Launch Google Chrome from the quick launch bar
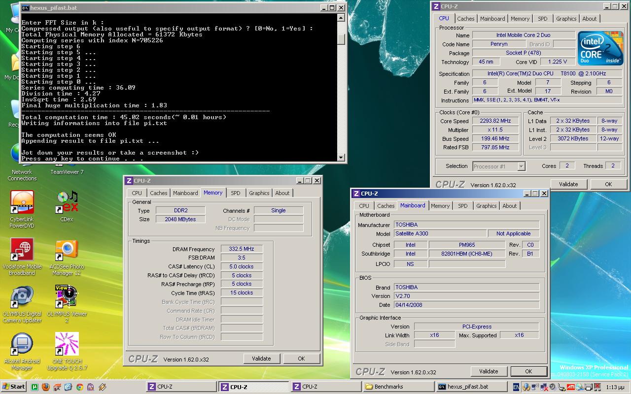Screen dimensions: 631x394 coord(80,387)
